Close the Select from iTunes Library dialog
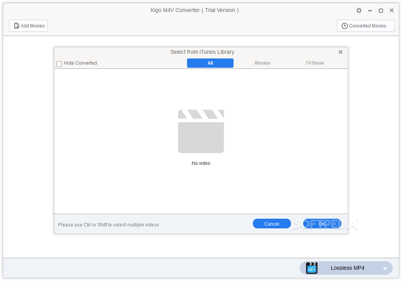402x281 pixels. 340,52
